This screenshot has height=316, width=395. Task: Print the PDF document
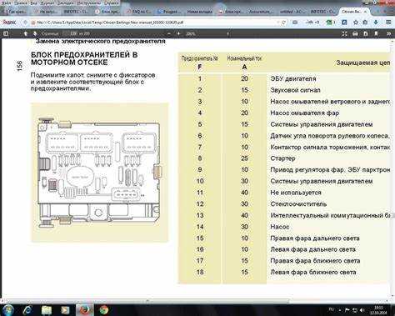click(x=355, y=33)
